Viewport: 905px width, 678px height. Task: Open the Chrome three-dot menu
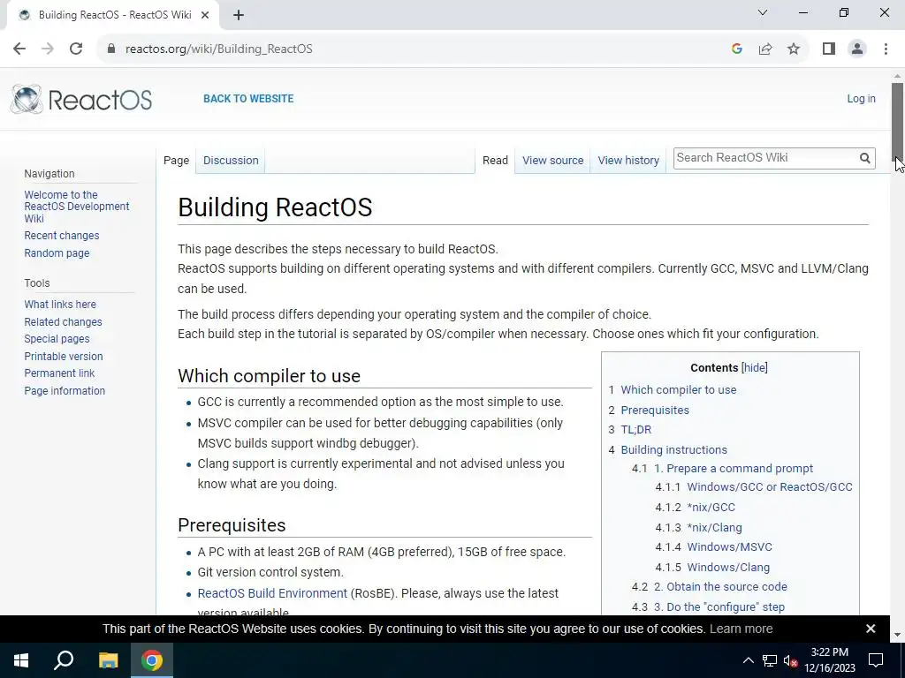(x=886, y=49)
